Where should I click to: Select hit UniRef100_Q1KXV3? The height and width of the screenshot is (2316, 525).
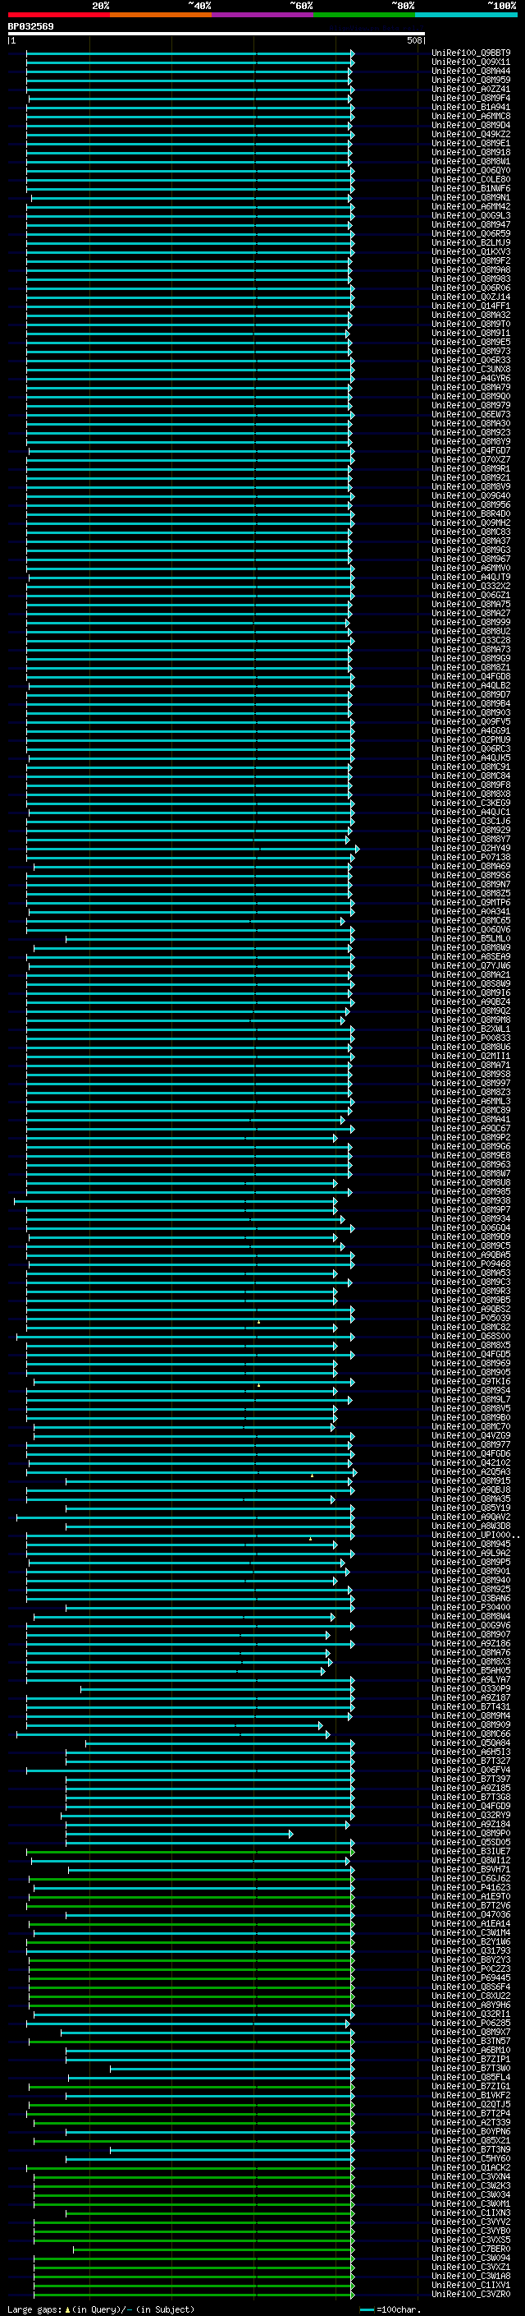[471, 251]
